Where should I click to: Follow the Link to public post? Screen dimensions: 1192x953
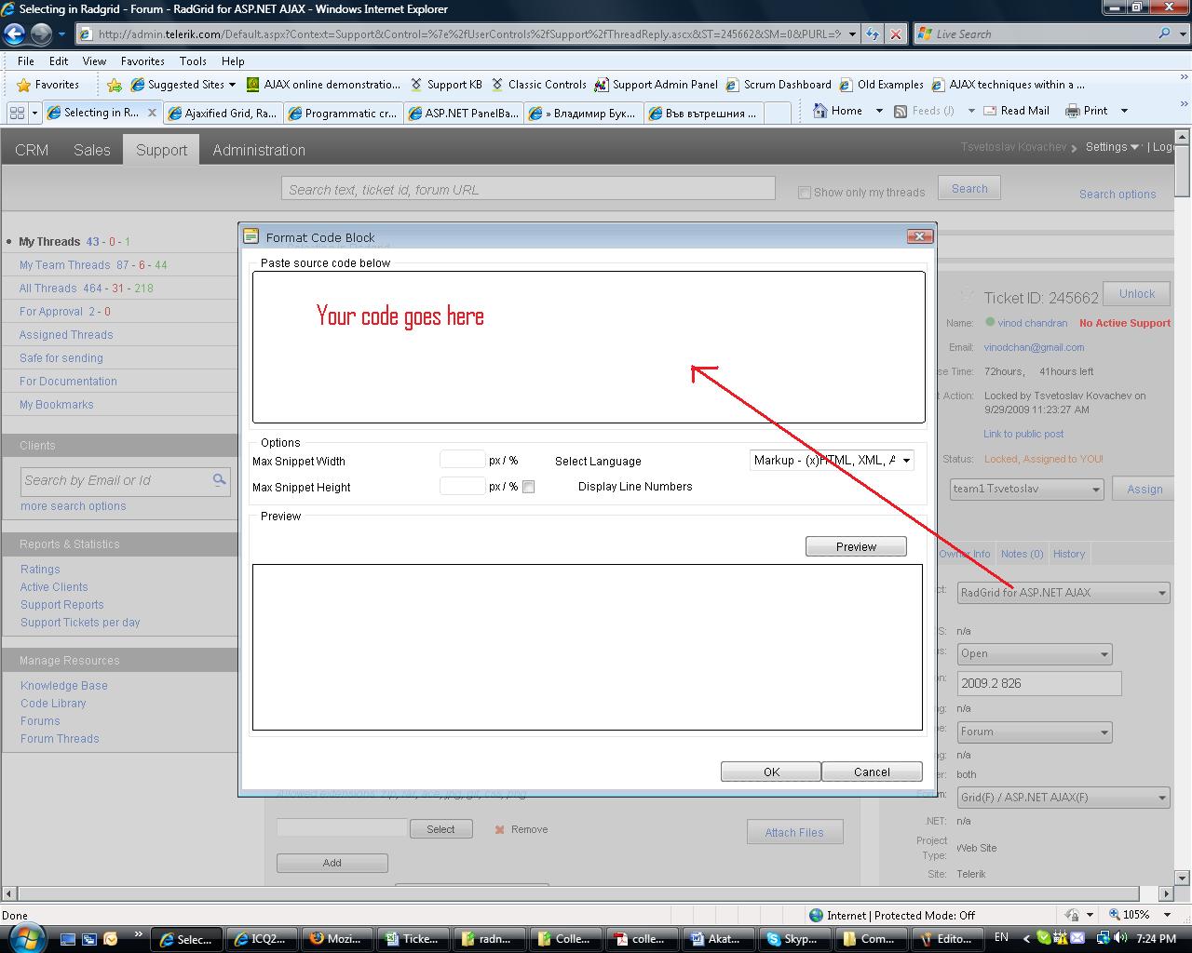pos(1023,434)
